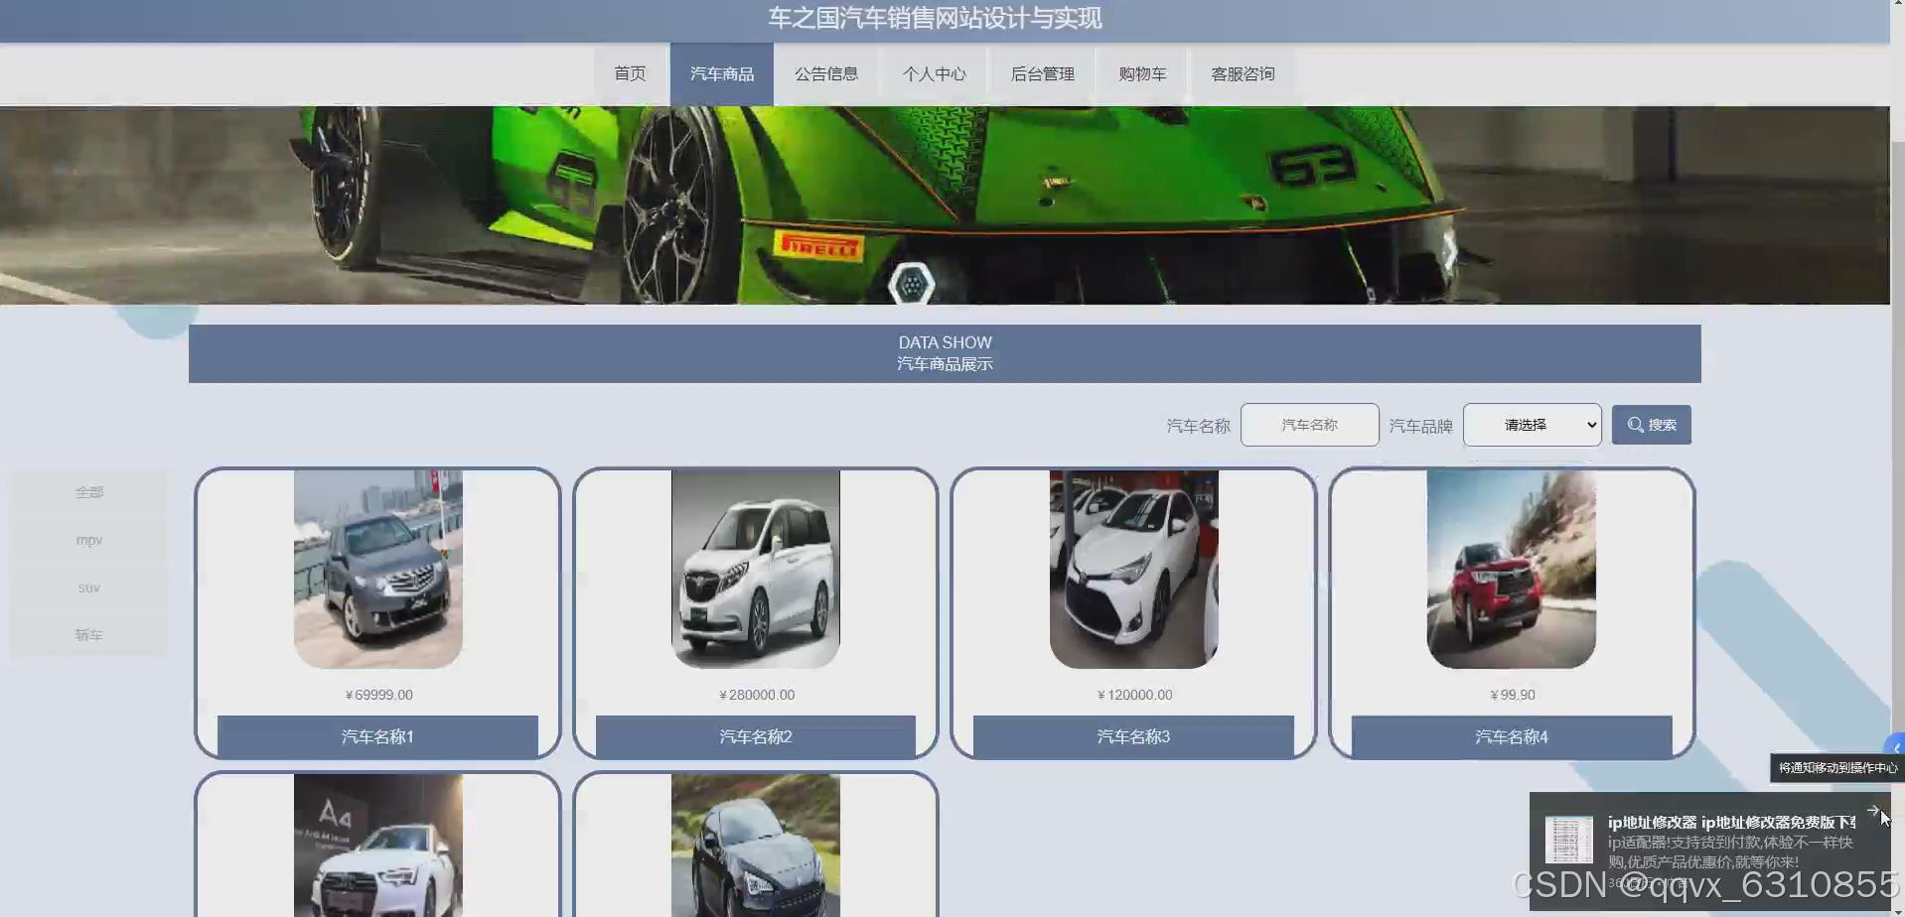This screenshot has height=917, width=1905.
Task: Click the 汽车名称4 title bar
Action: (x=1512, y=736)
